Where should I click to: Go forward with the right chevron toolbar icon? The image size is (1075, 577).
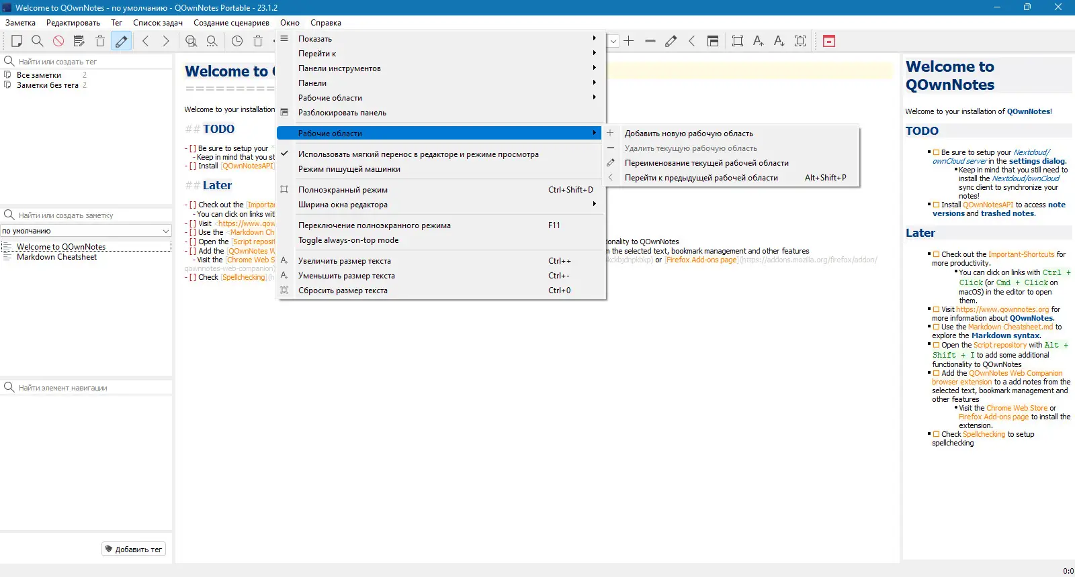166,41
